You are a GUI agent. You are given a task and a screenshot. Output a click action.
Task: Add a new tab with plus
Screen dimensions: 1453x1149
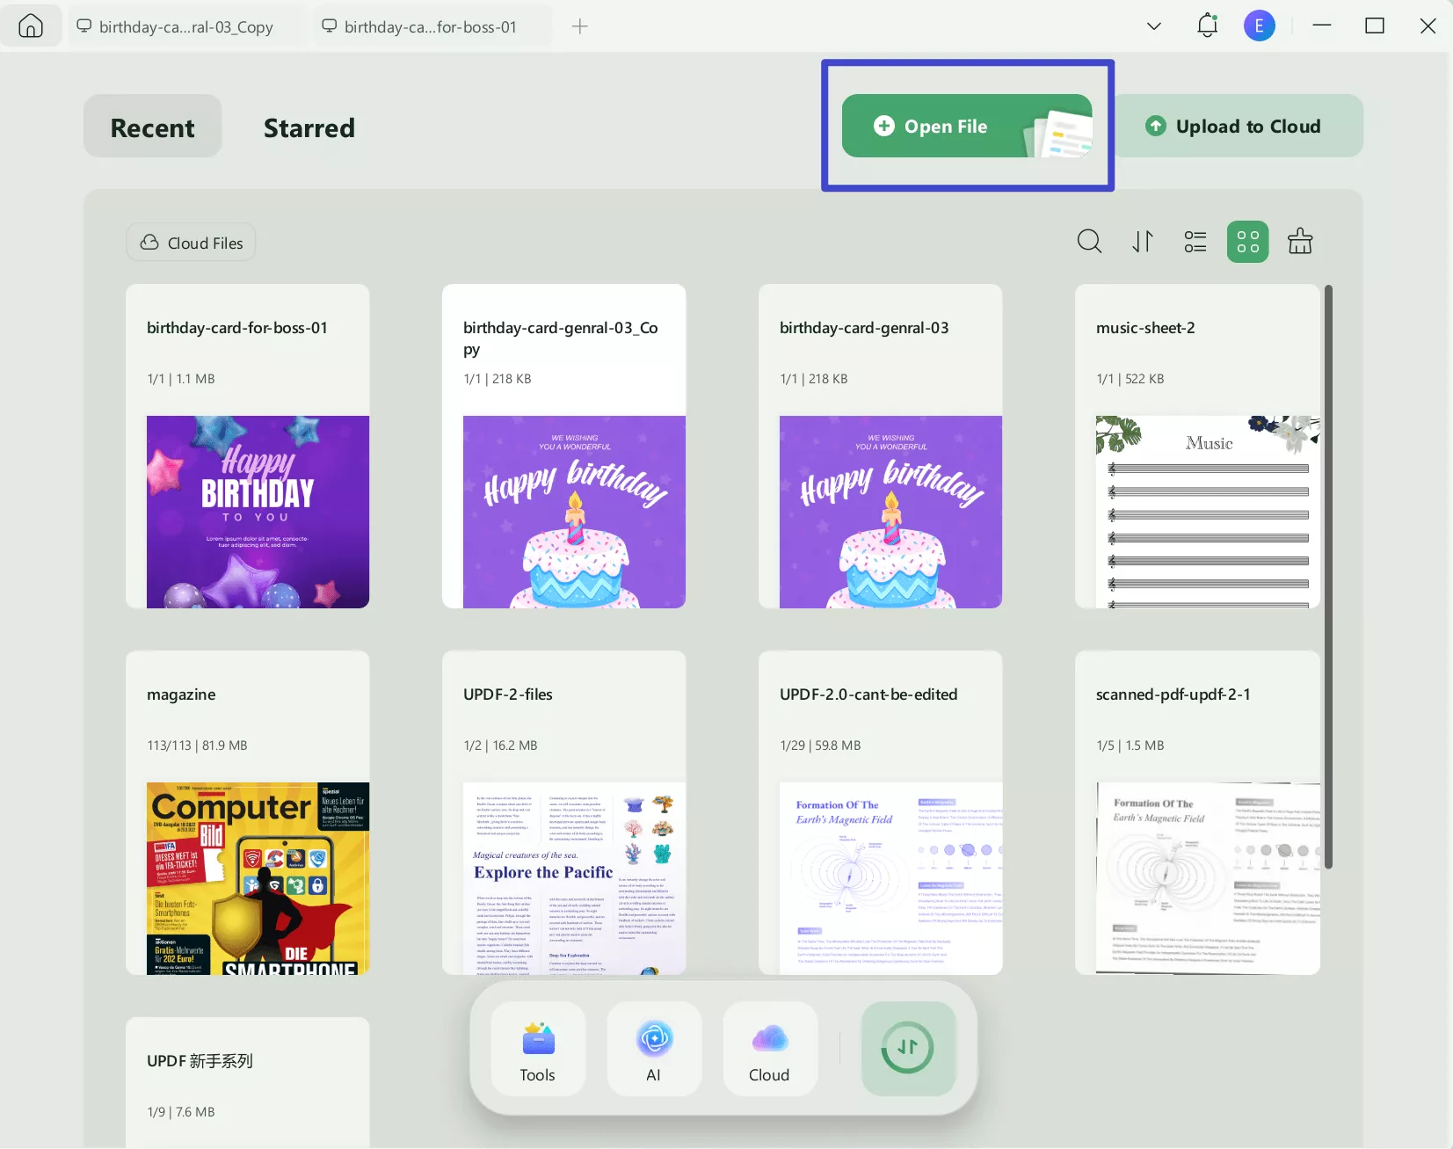click(579, 26)
